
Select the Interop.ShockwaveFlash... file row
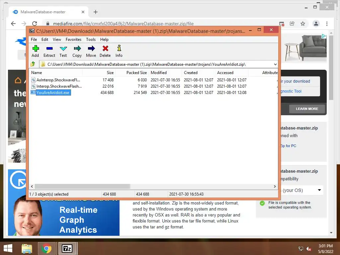tap(153, 86)
